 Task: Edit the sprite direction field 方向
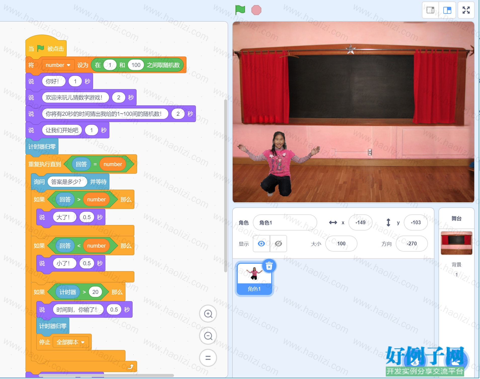click(x=412, y=244)
